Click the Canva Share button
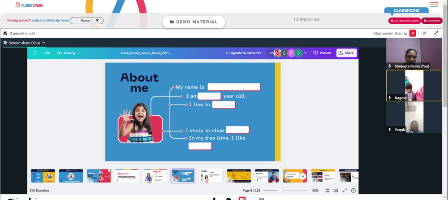This screenshot has width=448, height=200. [x=346, y=53]
